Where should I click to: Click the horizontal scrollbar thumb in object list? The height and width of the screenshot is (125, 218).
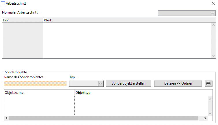point(104,118)
